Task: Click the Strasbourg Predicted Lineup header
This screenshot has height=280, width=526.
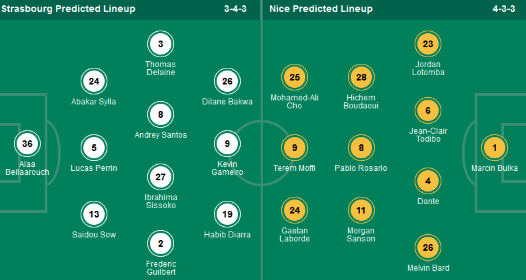Action: coord(69,9)
